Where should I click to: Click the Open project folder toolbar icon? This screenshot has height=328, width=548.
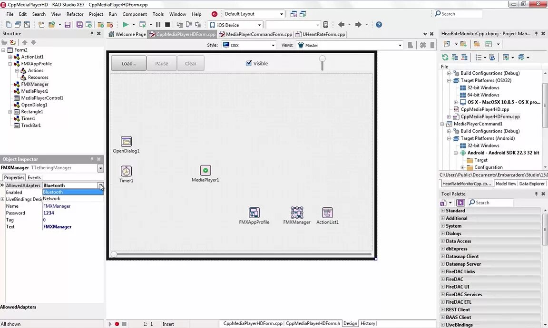(x=51, y=24)
